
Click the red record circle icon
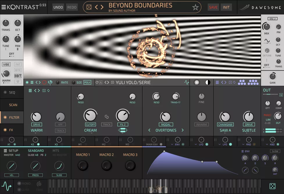(44, 83)
